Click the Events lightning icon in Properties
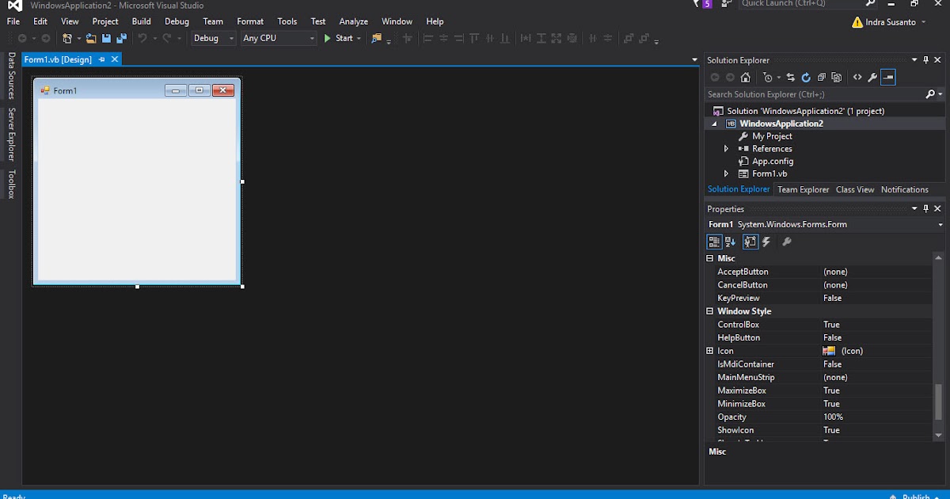The height and width of the screenshot is (499, 950). 766,242
